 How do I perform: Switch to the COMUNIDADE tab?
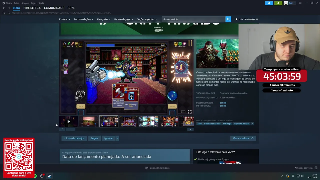(54, 8)
